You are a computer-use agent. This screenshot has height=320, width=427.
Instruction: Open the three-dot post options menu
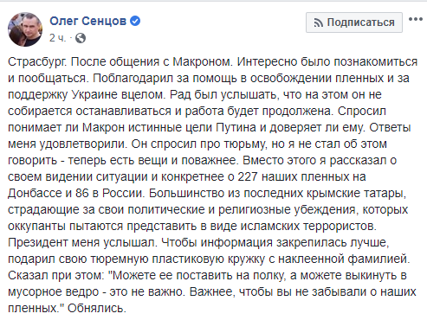pyautogui.click(x=416, y=19)
